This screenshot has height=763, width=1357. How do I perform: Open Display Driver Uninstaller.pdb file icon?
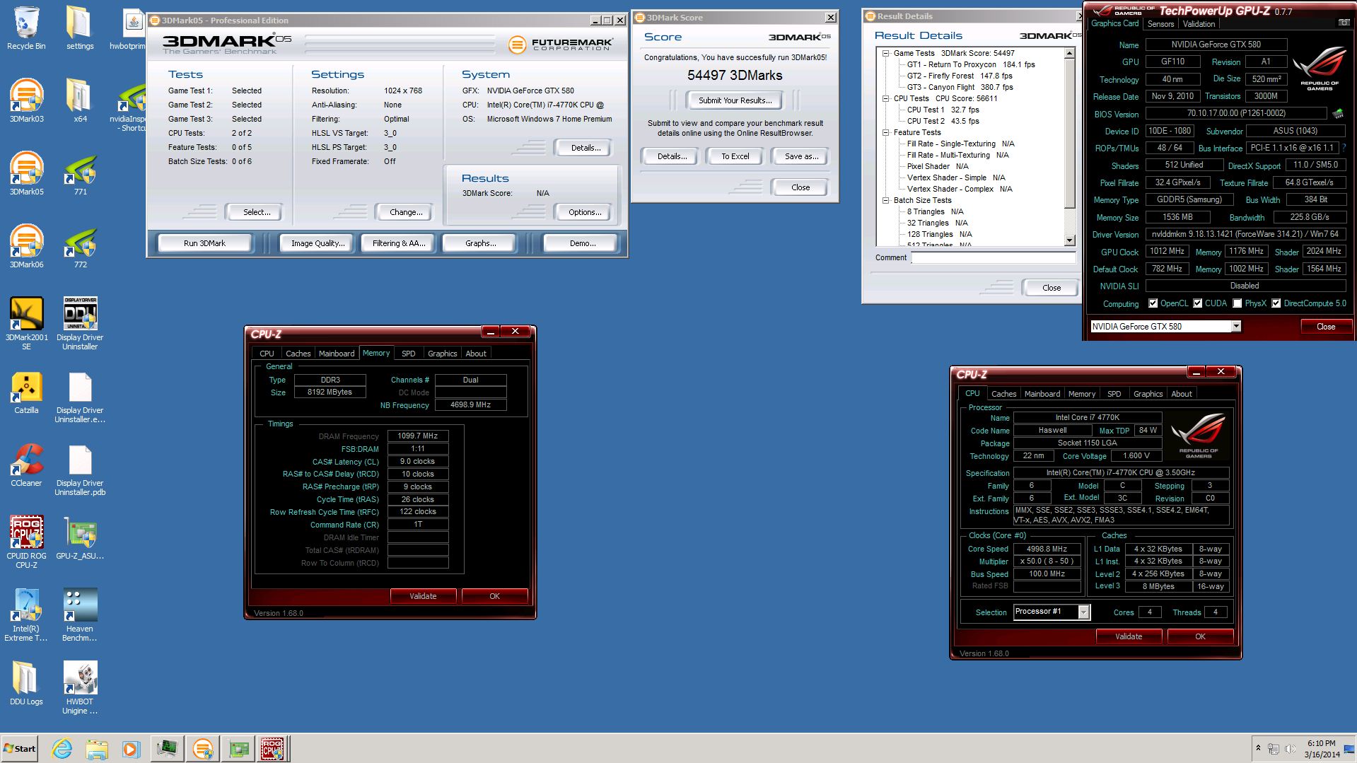80,470
